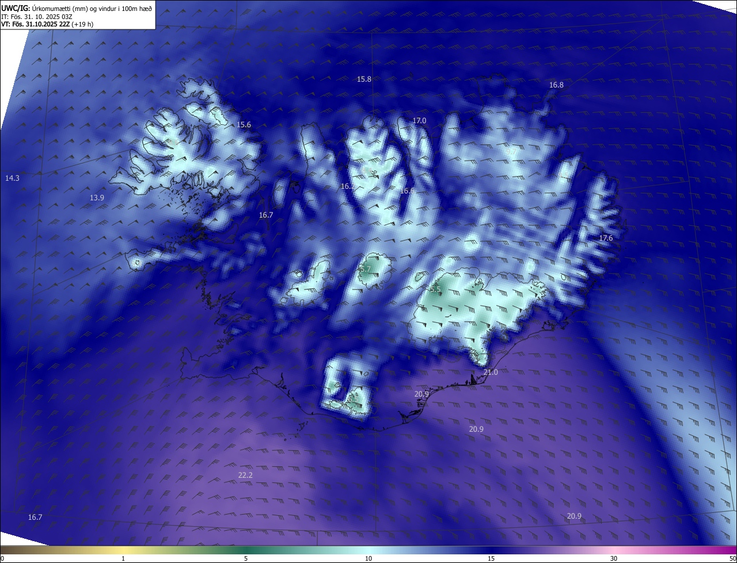Click the 15.8 value label on the map
The width and height of the screenshot is (737, 563).
point(364,79)
